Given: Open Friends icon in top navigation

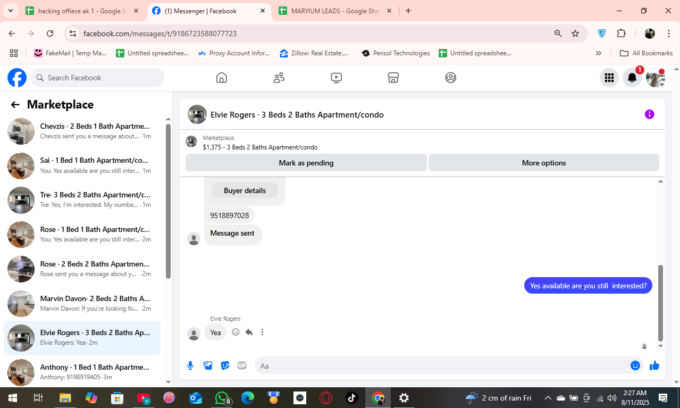Looking at the screenshot, I should pyautogui.click(x=279, y=78).
